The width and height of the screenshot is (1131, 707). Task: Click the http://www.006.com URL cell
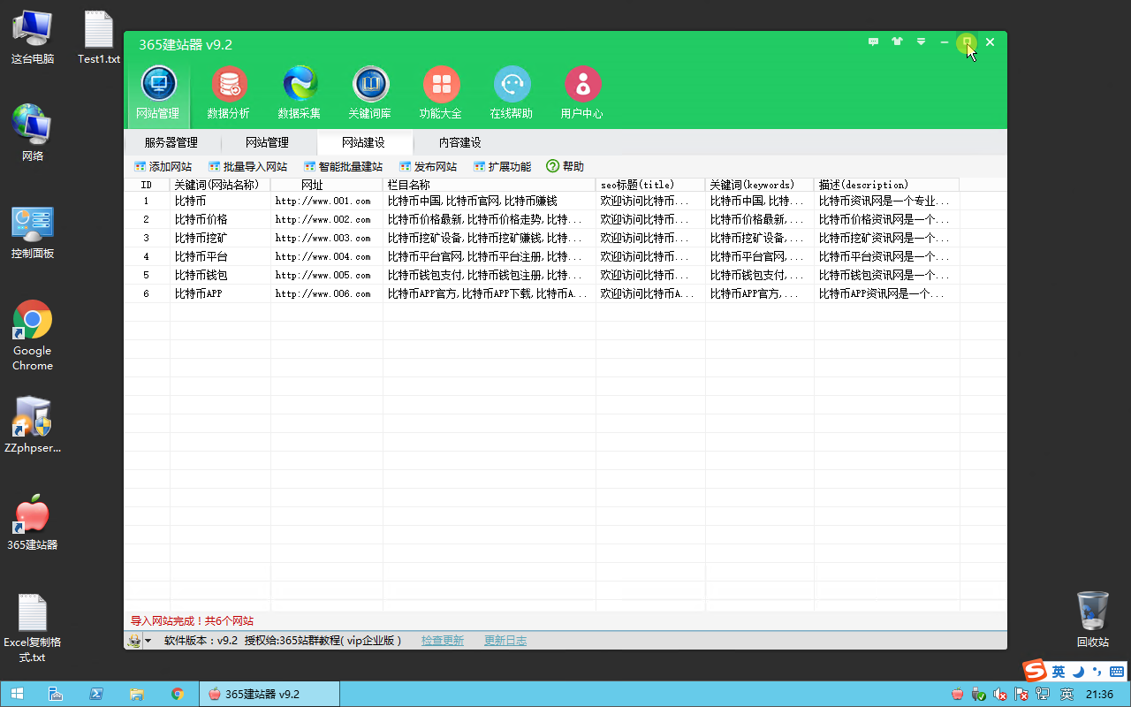(x=327, y=293)
